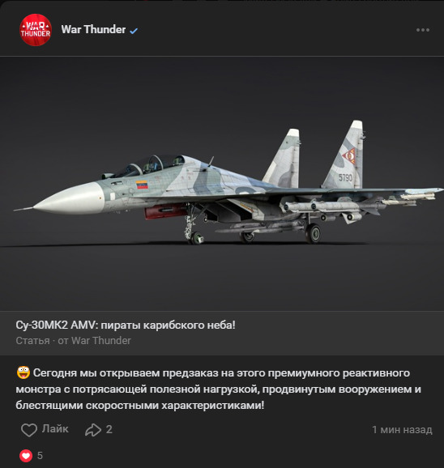This screenshot has width=444, height=468.
Task: Click the article card footer area
Action: point(222,333)
